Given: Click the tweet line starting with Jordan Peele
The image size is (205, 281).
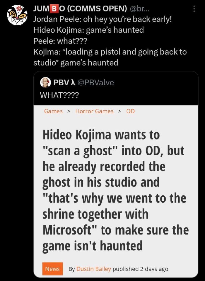Looking at the screenshot, I should click(x=102, y=19).
